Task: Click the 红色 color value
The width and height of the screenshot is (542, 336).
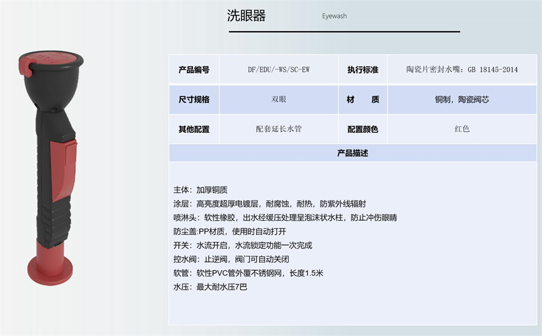Action: pyautogui.click(x=462, y=129)
